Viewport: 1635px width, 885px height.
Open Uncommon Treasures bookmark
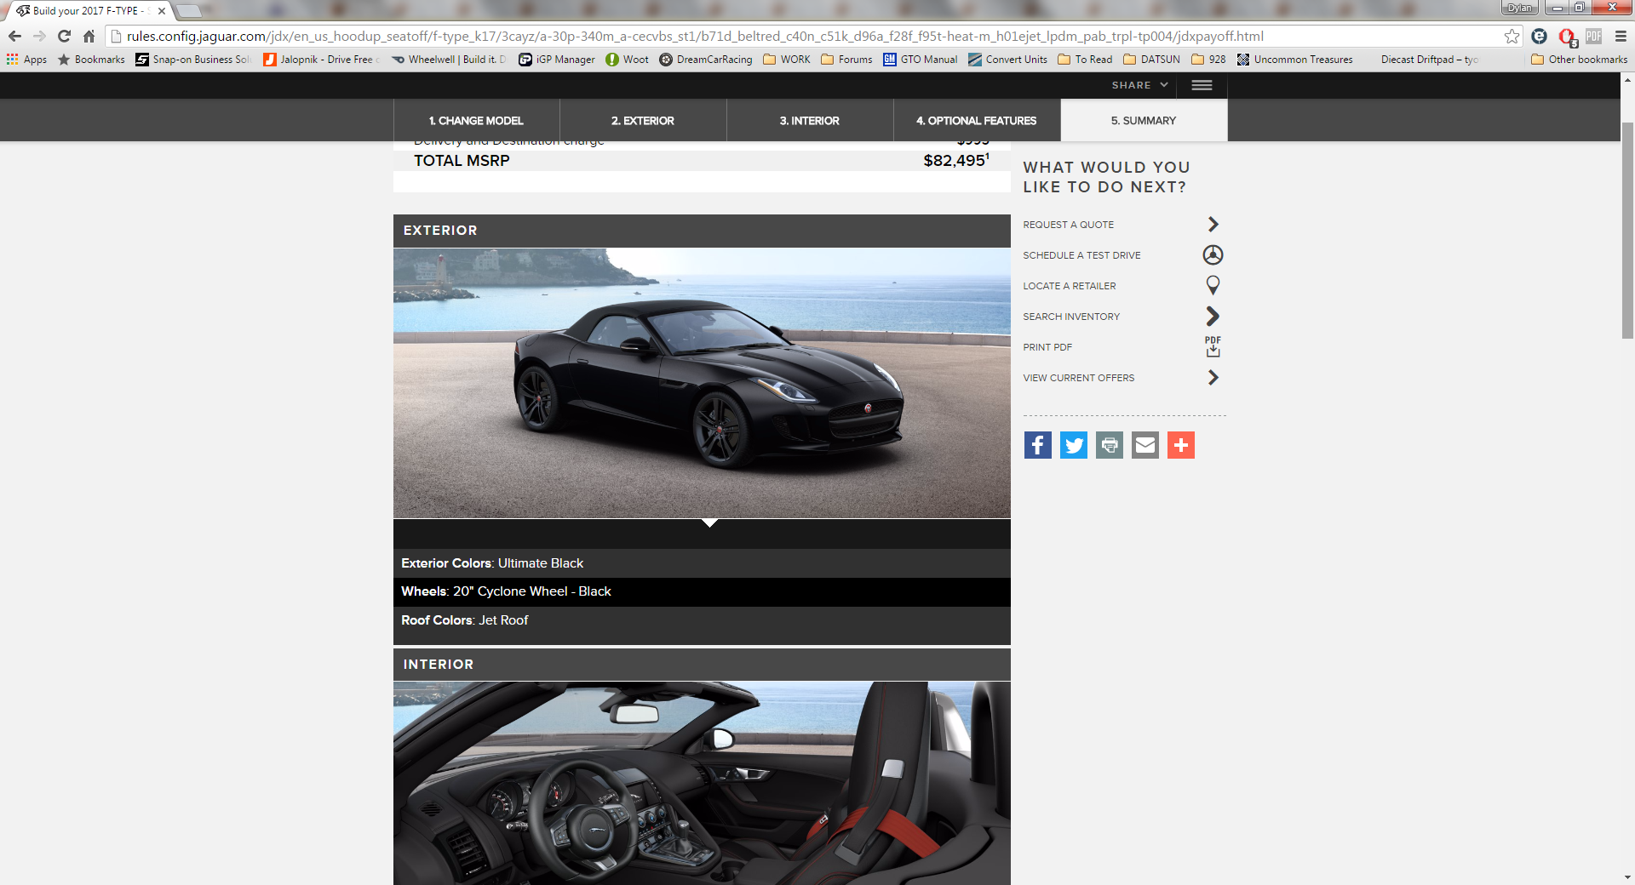(x=1294, y=60)
